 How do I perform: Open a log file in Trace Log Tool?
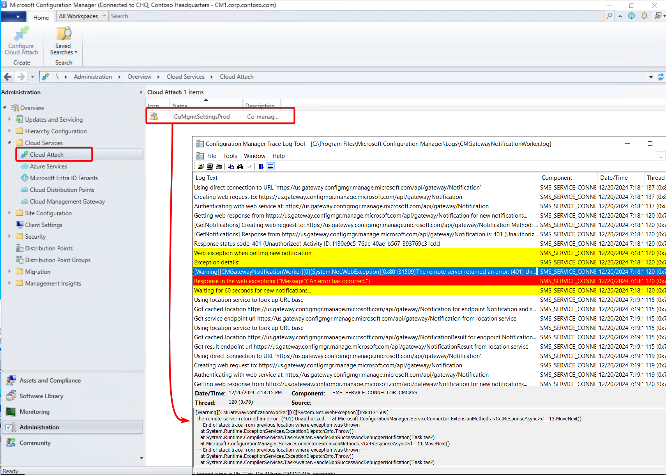pyautogui.click(x=201, y=167)
